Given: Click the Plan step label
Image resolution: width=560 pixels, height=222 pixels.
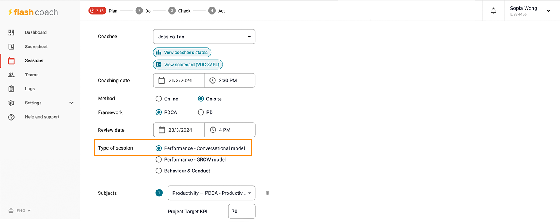Looking at the screenshot, I should click(x=113, y=11).
